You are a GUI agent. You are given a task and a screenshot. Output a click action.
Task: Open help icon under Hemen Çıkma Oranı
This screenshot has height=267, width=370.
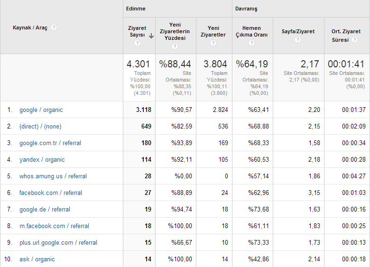point(251,43)
